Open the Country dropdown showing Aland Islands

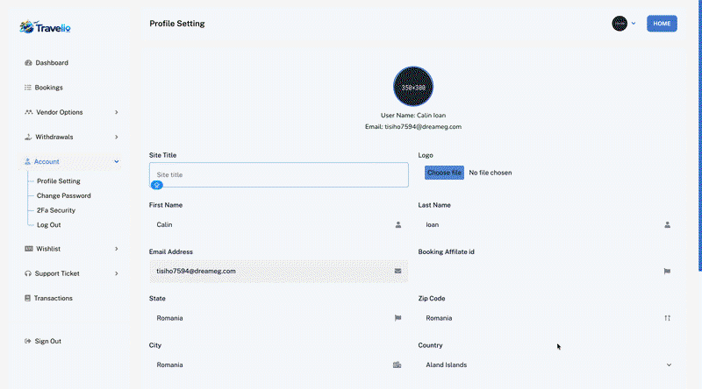[548, 364]
